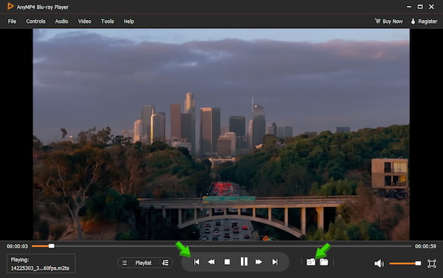Stop playback with the square stop icon
This screenshot has height=278, width=443.
click(x=227, y=262)
